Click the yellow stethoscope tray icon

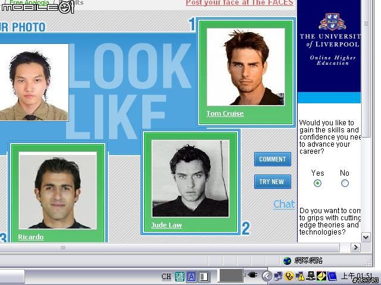click(x=289, y=276)
